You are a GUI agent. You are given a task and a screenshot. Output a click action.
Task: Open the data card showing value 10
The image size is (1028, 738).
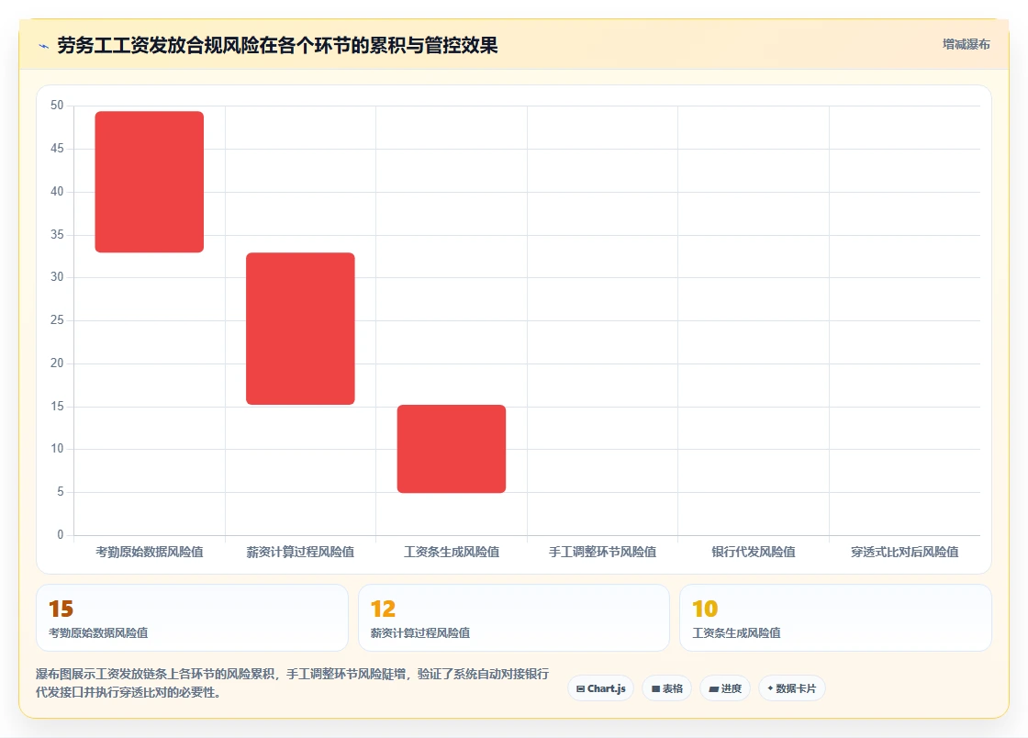(x=835, y=618)
